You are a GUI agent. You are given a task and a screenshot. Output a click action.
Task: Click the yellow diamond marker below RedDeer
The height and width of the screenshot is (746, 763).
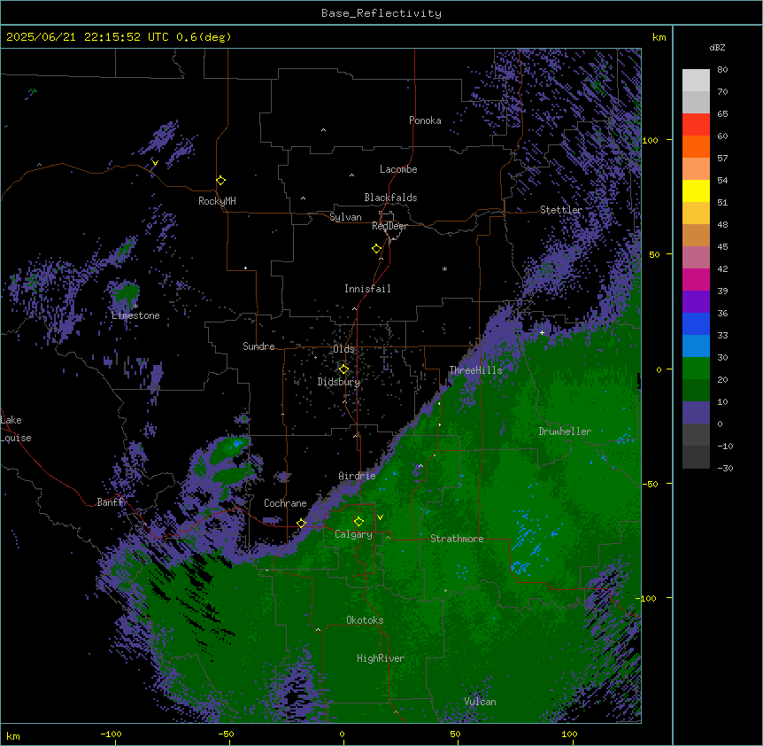click(x=376, y=249)
